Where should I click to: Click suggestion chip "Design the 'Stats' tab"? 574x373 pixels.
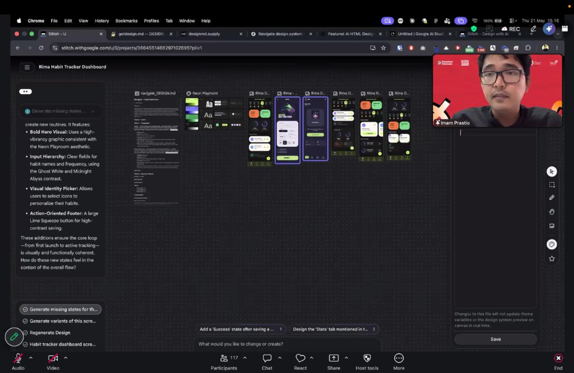click(x=334, y=329)
